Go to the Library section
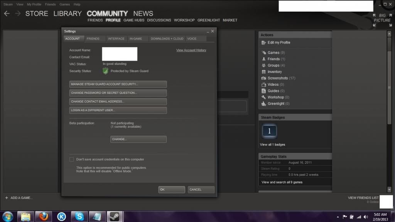Viewport: 395px width, 222px height. coord(68,14)
